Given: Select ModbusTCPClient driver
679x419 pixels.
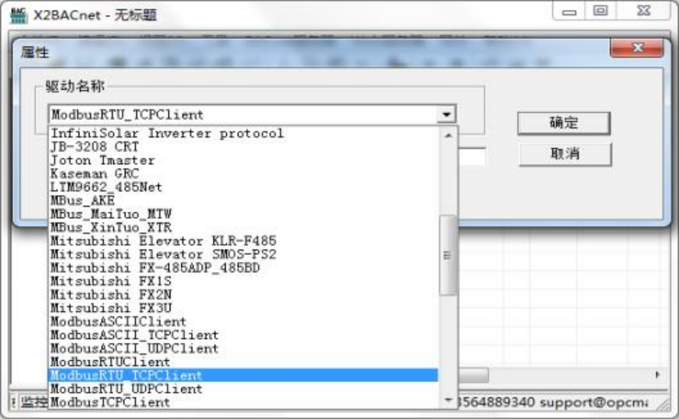Looking at the screenshot, I should [x=244, y=402].
